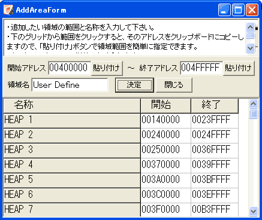
Task: Click the grid scrollbar down arrow
Action: 253,211
